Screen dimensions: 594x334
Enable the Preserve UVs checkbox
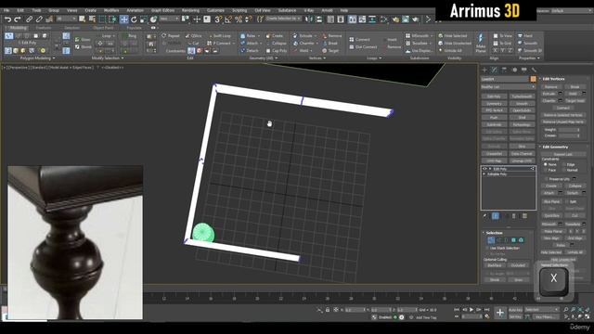point(547,179)
